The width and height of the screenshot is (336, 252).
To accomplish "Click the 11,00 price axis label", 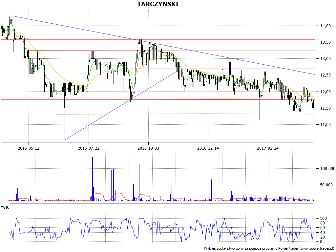I will coord(325,124).
